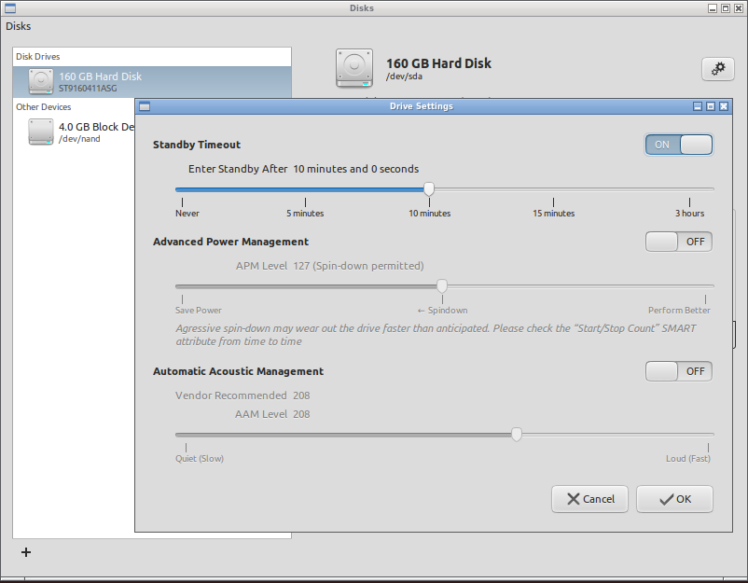Open the Disks menu
The height and width of the screenshot is (583, 748).
pos(19,26)
